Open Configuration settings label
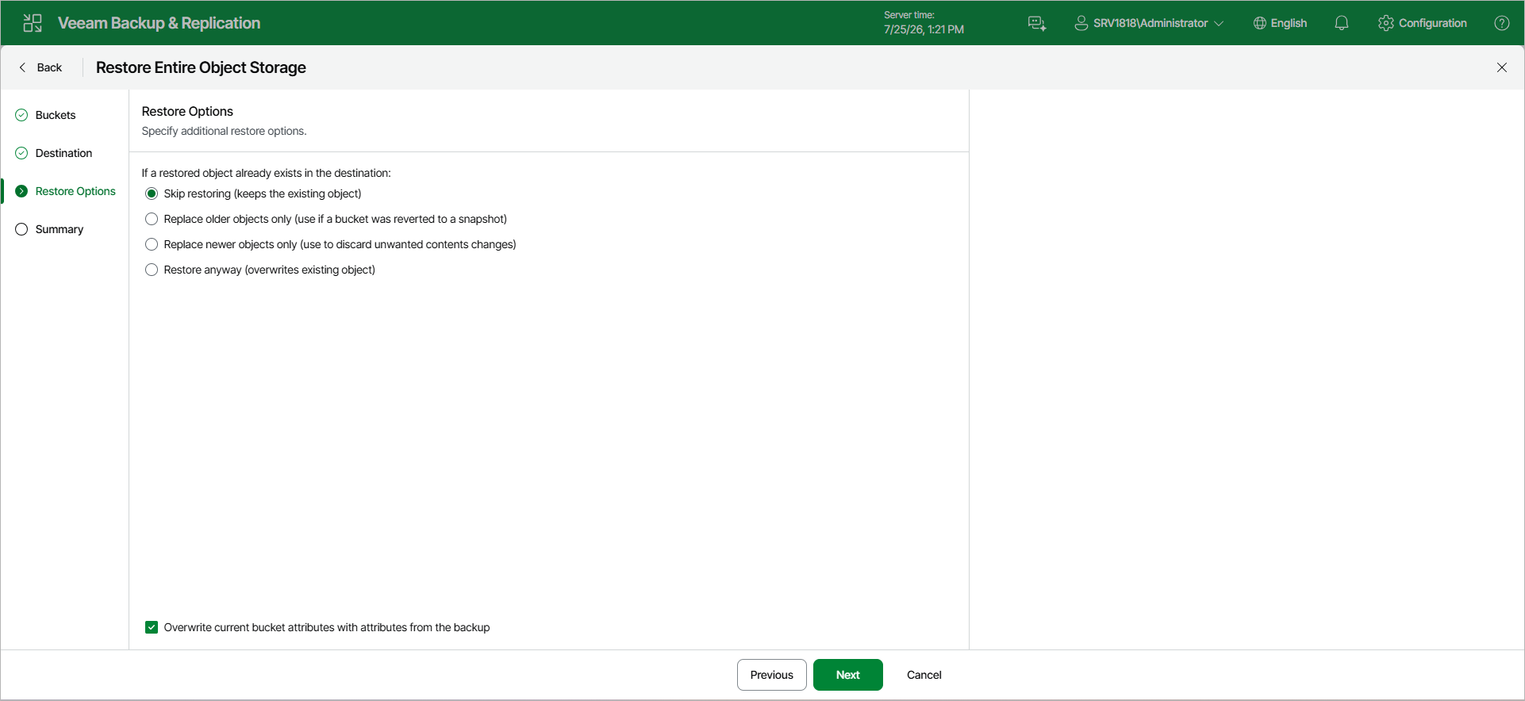The width and height of the screenshot is (1525, 701). coord(1433,23)
